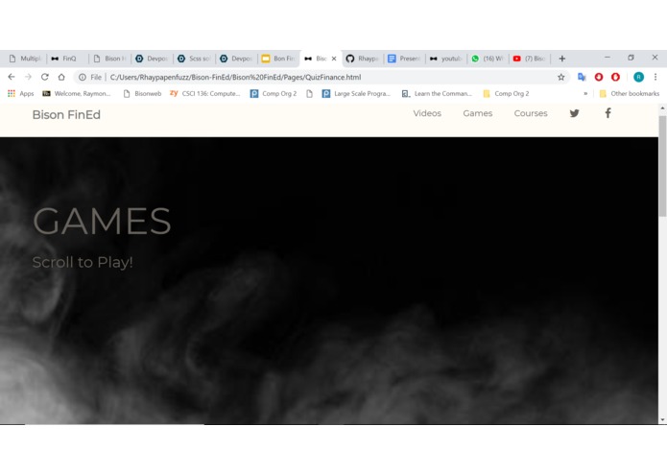Open the Large Scale Progra... bookmark
Image resolution: width=667 pixels, height=474 pixels.
tap(356, 93)
